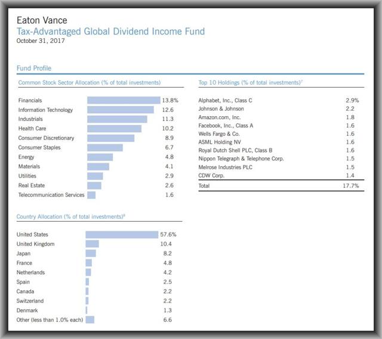Image resolution: width=382 pixels, height=339 pixels.
Task: Click the 'Amazon.com, Inc.' holding
Action: 220,117
